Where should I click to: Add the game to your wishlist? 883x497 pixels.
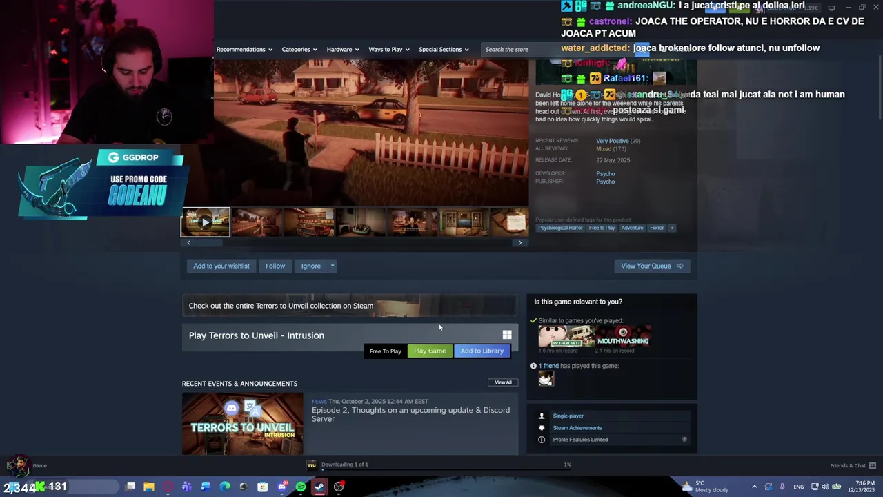[x=221, y=266]
